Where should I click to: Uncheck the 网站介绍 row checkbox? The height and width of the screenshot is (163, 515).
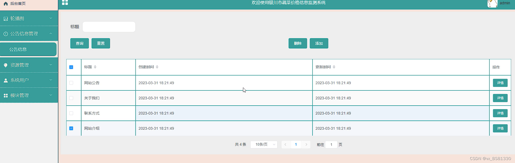71,128
